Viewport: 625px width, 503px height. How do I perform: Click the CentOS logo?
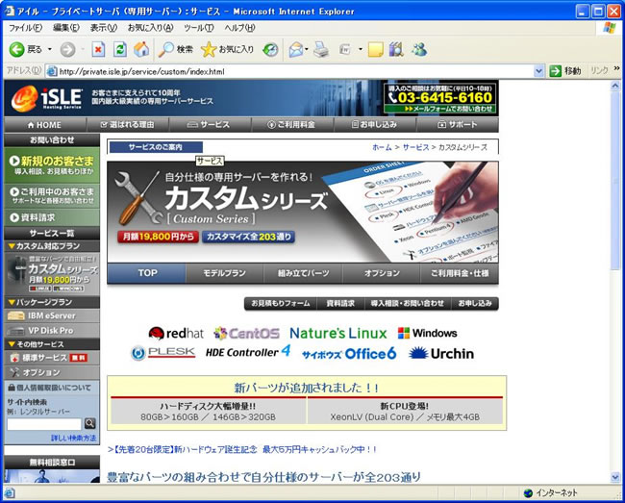[246, 333]
